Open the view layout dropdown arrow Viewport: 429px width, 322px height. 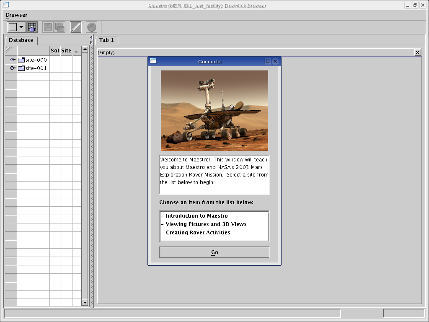pos(21,27)
